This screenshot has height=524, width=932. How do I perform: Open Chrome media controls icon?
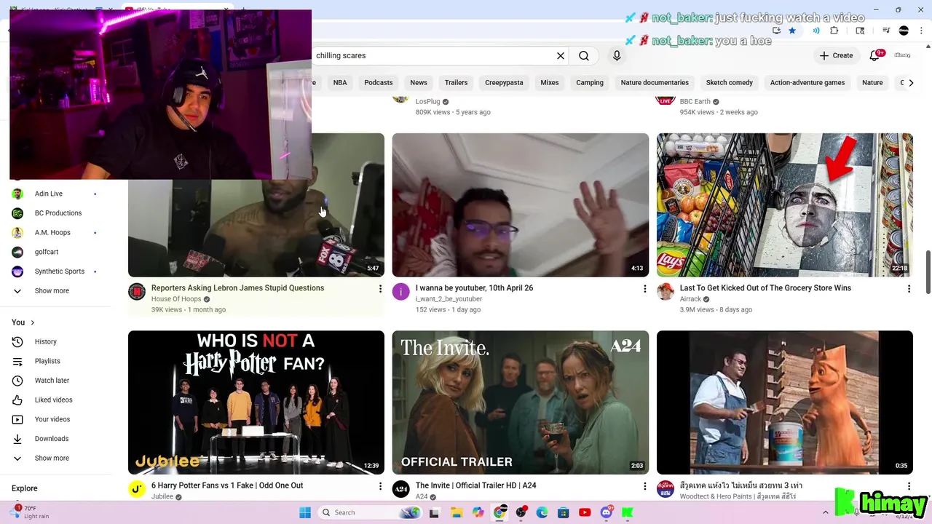click(886, 31)
